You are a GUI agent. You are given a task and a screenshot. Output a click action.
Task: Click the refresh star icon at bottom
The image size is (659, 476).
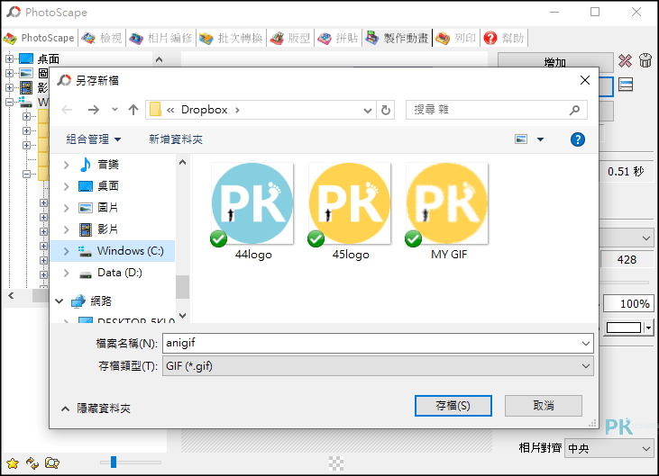tap(32, 463)
